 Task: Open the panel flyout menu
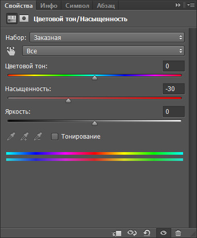[191, 5]
